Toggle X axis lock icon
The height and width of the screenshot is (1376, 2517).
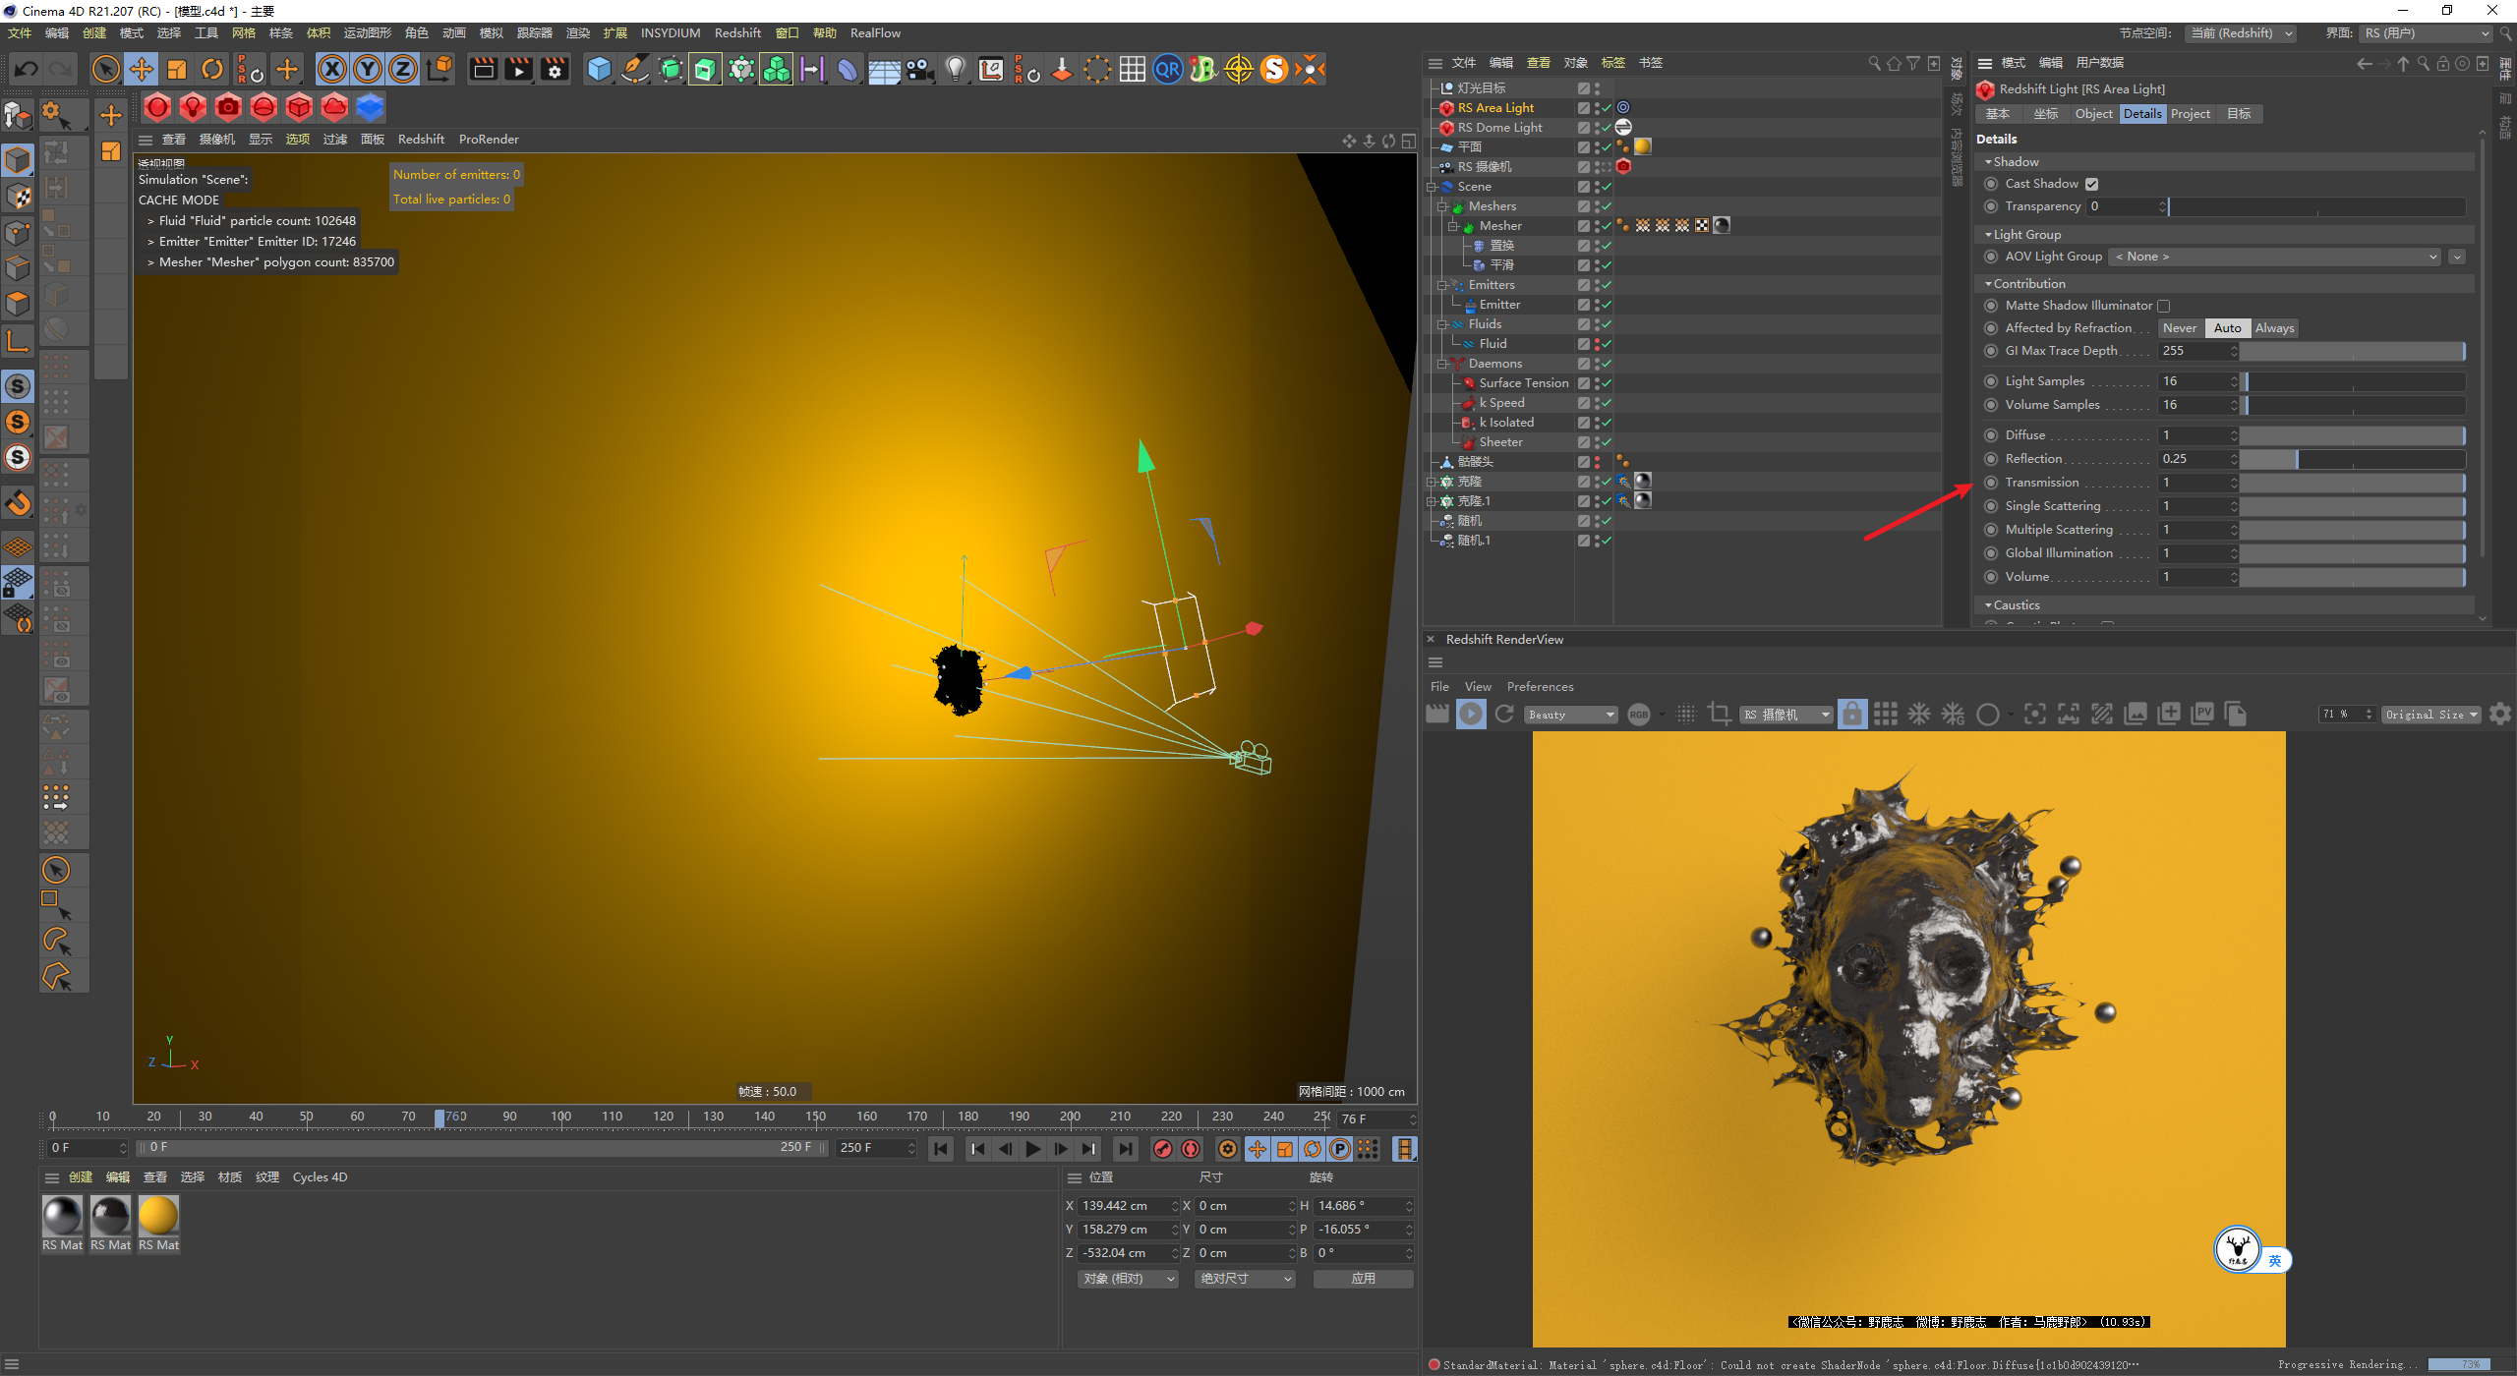(332, 69)
